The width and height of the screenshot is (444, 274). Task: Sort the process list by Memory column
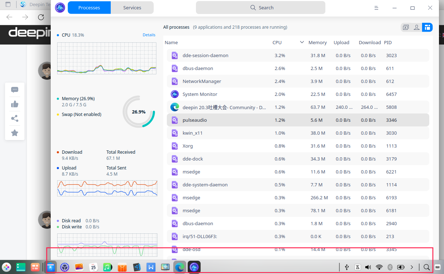click(x=317, y=42)
